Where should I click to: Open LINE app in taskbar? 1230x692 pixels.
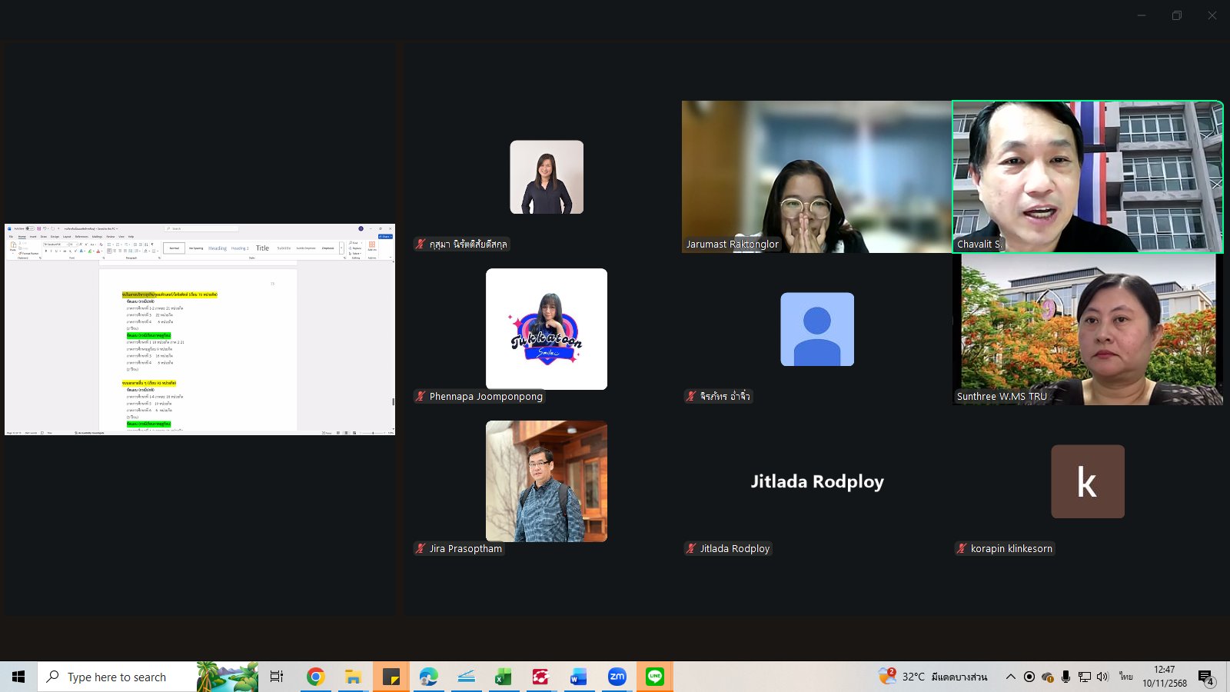[x=655, y=677]
